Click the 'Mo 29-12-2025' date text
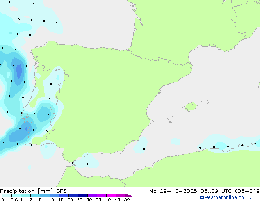The height and width of the screenshot is (201, 260). pyautogui.click(x=173, y=191)
